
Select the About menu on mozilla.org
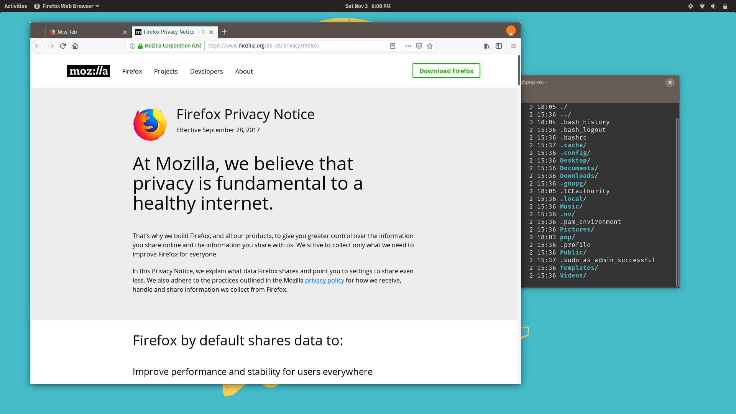point(244,71)
